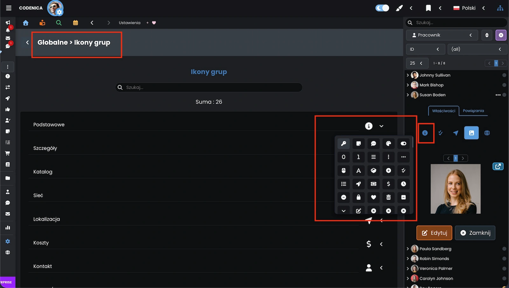Click the Ikony grup search field
The width and height of the screenshot is (509, 288).
click(209, 87)
